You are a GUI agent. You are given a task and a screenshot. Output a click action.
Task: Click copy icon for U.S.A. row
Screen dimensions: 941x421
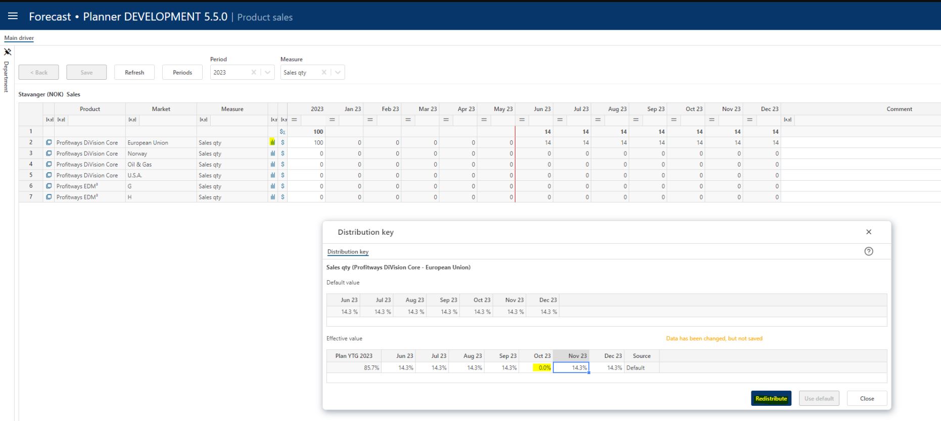coord(49,175)
